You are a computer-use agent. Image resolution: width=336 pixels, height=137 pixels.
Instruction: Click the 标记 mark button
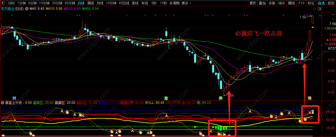[x=311, y=3]
